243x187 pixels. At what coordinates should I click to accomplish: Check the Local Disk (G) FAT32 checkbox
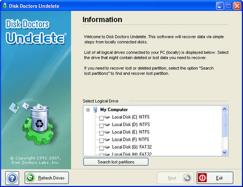pos(101,148)
